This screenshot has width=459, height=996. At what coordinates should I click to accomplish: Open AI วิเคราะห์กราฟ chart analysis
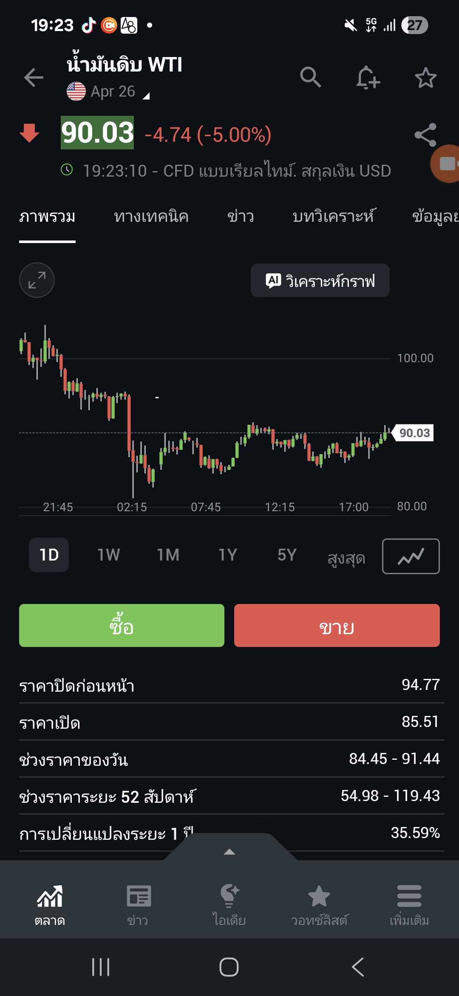pos(320,280)
